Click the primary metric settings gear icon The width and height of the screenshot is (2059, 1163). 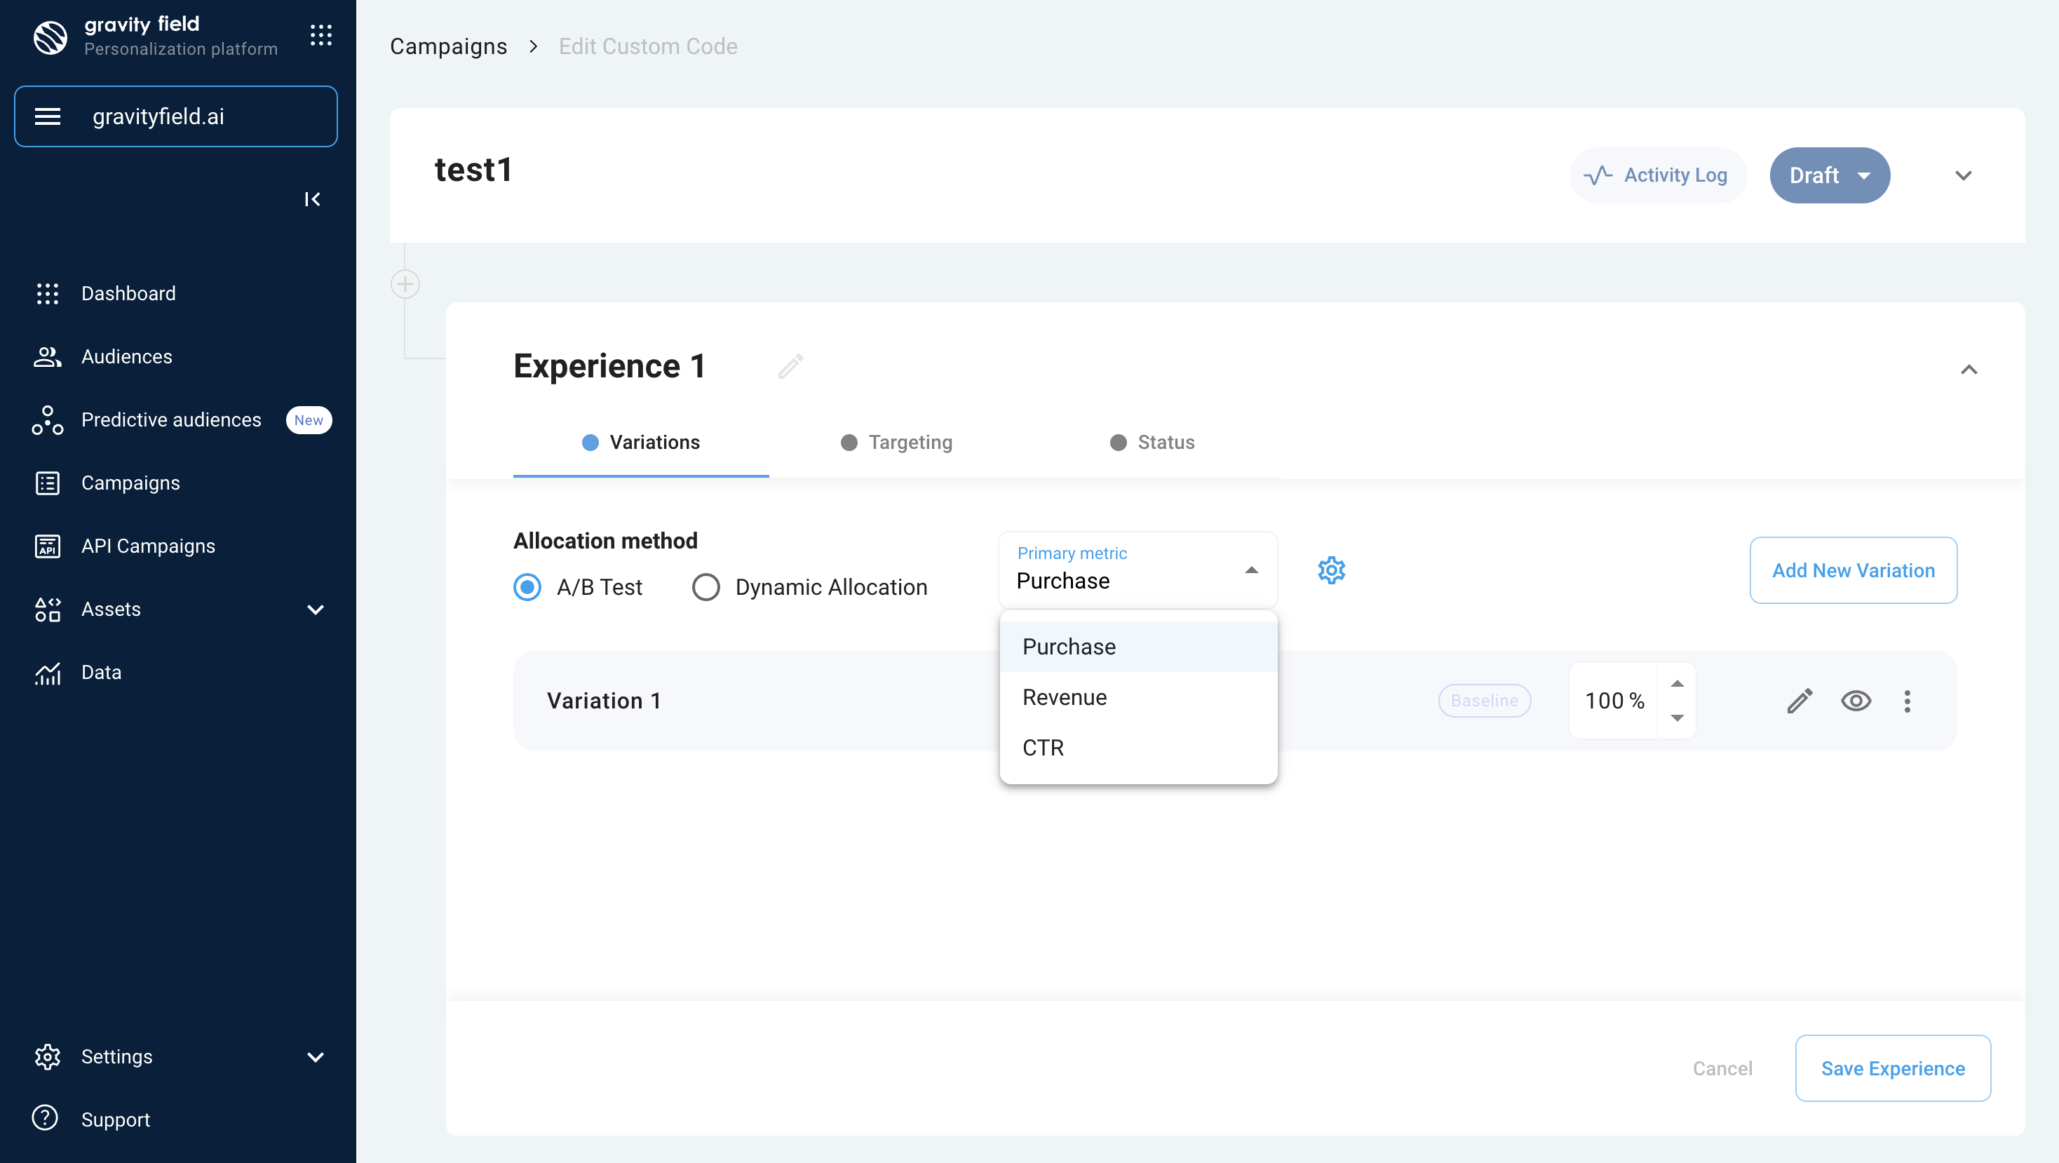click(x=1331, y=570)
